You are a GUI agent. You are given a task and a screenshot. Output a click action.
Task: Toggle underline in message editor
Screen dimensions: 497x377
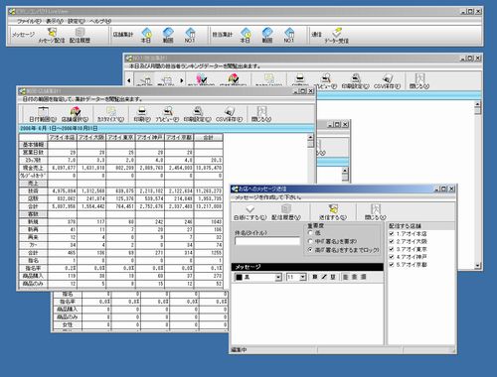[333, 277]
